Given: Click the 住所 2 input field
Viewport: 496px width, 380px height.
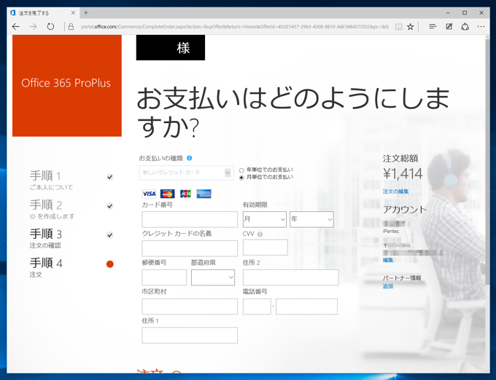Looking at the screenshot, I should tap(290, 277).
